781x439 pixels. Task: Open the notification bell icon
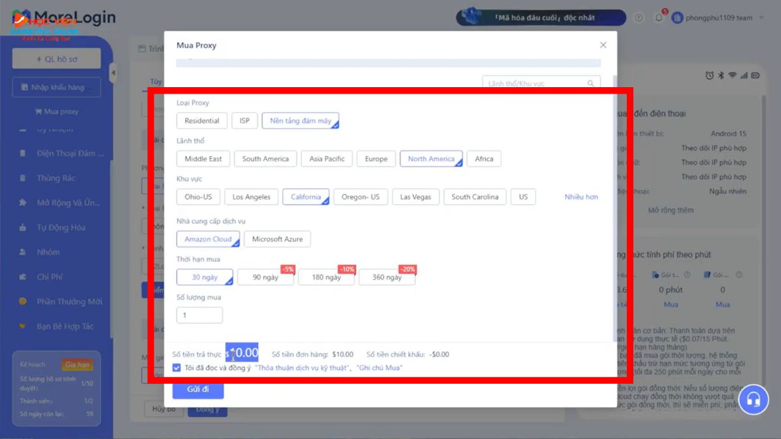pos(658,18)
